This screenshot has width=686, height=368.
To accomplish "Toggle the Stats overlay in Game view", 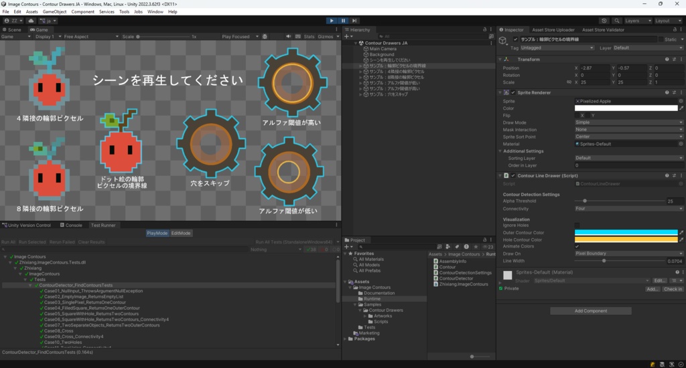I will coord(309,37).
